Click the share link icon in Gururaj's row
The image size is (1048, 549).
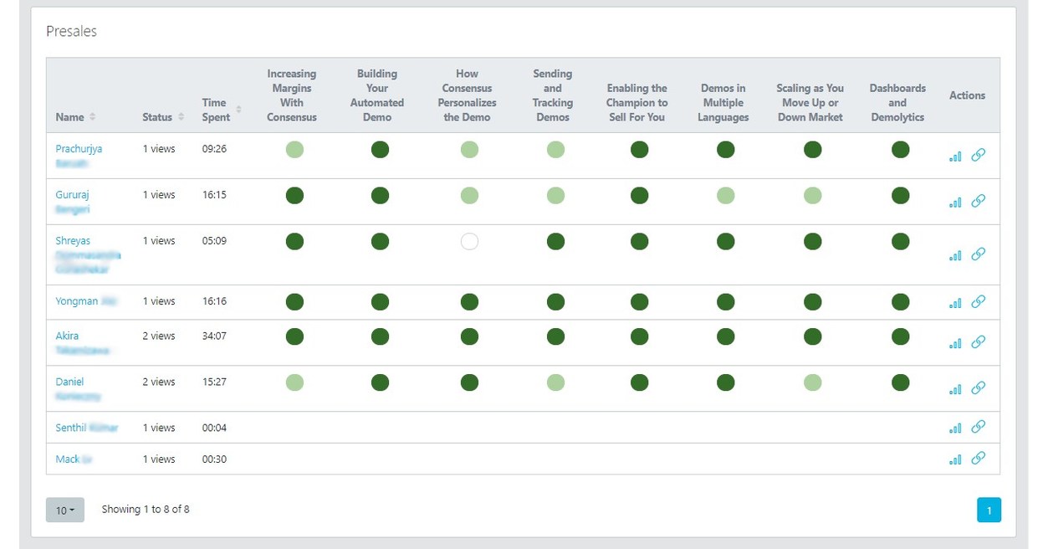tap(977, 201)
